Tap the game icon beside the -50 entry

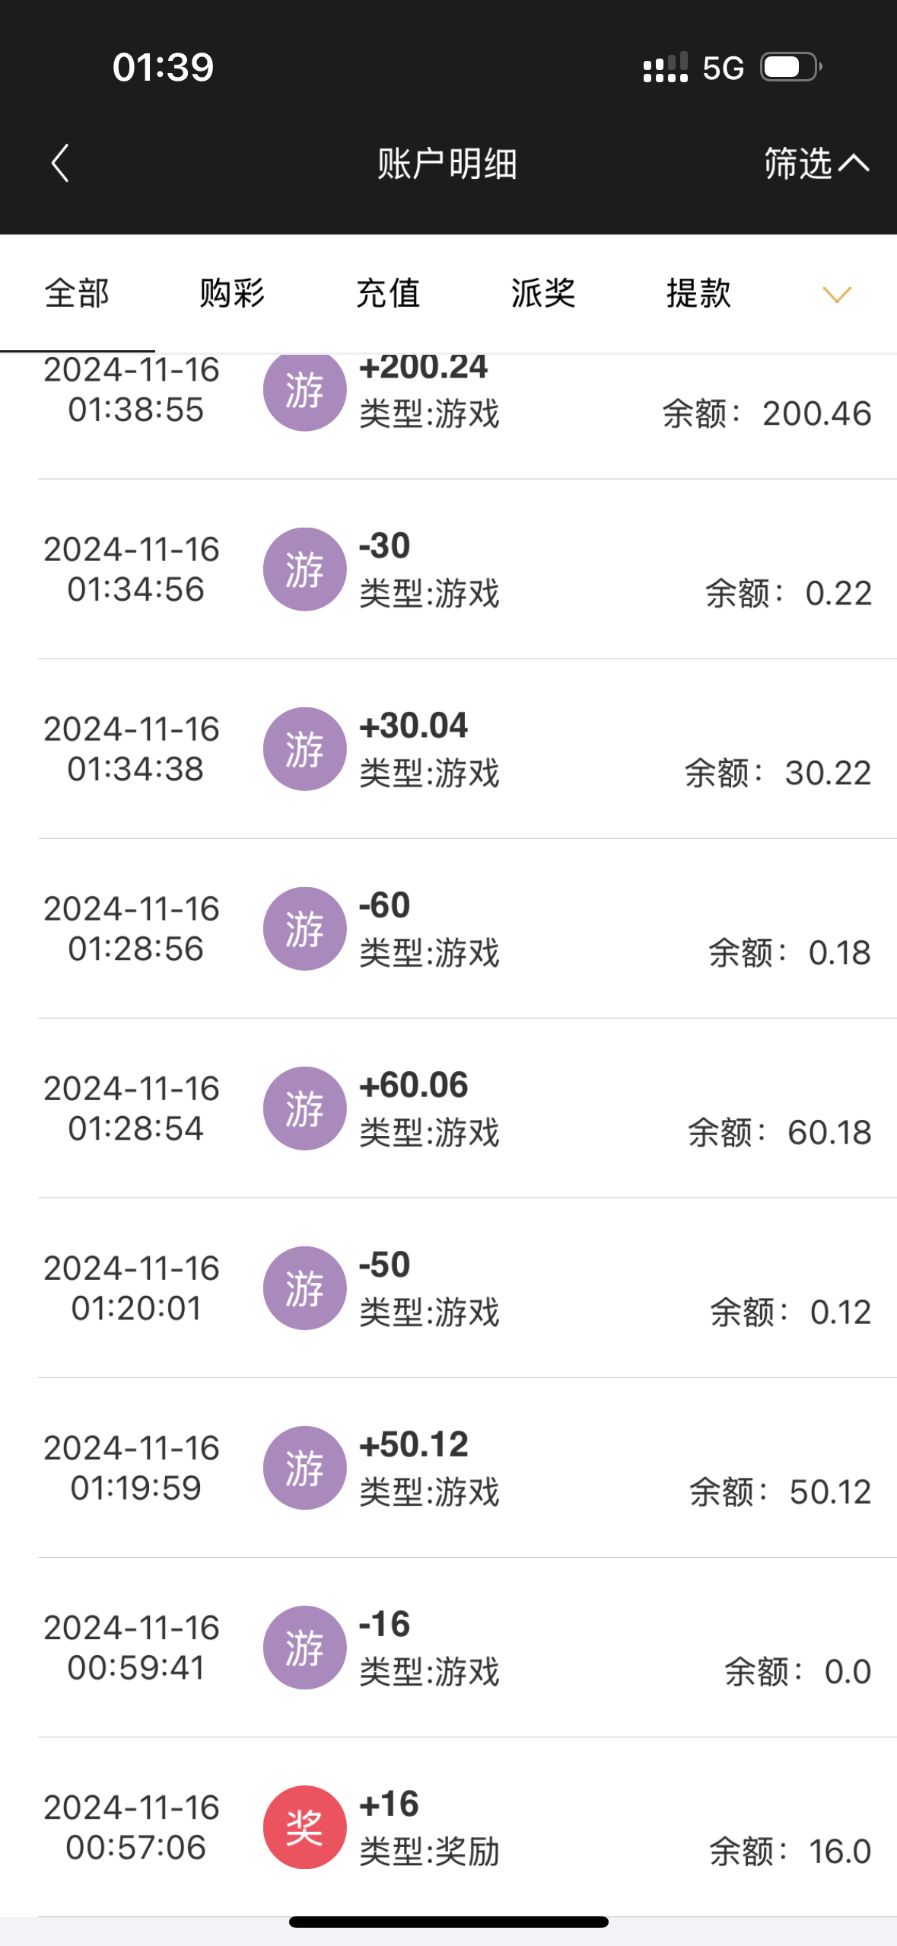pyautogui.click(x=304, y=1288)
